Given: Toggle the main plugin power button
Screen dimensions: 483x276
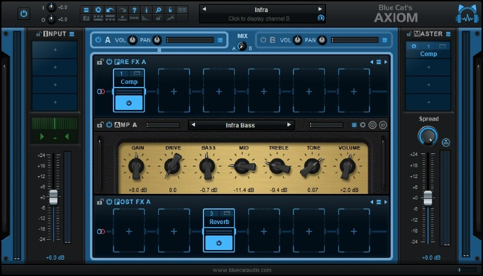Looking at the screenshot, I should 24,13.
